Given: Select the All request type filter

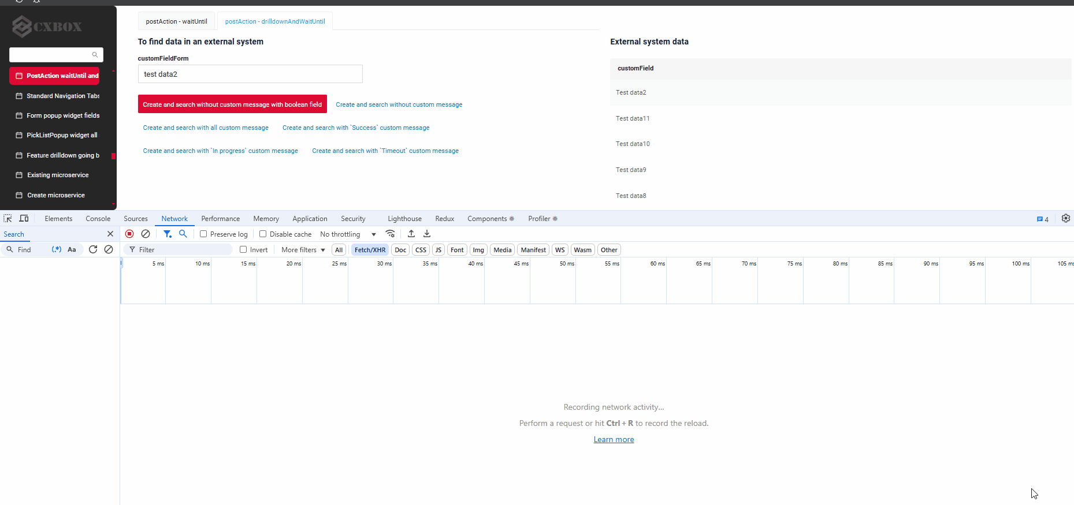Looking at the screenshot, I should click(x=339, y=250).
